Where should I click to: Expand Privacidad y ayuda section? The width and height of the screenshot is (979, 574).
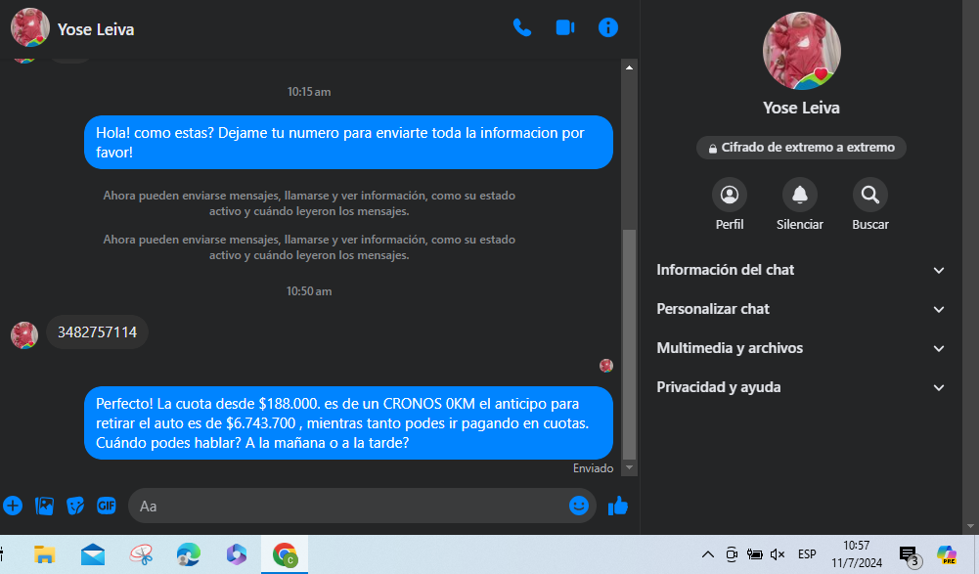pos(801,387)
